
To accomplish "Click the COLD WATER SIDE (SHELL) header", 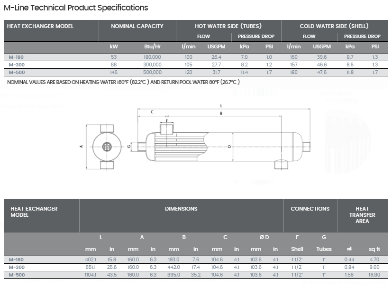I will [334, 26].
